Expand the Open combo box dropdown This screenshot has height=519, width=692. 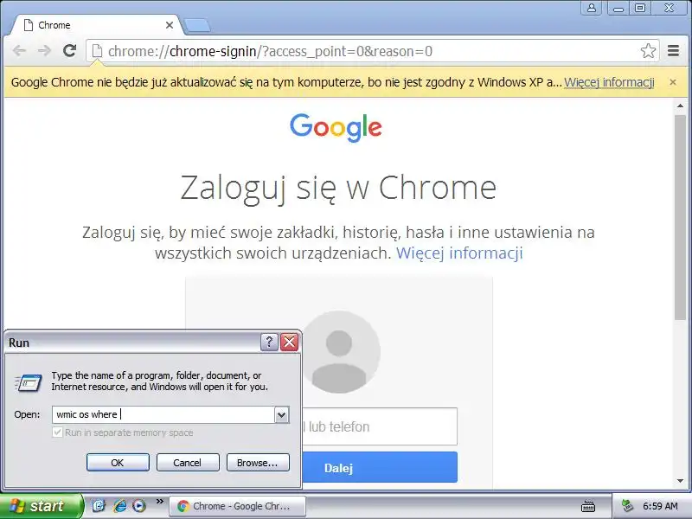[x=282, y=414]
